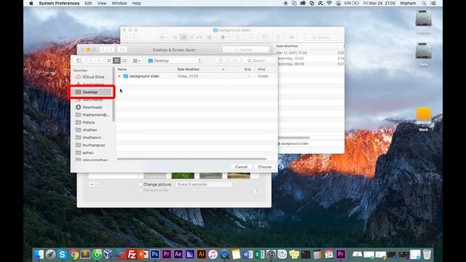Open item arrangement dropdown in file dialog
Image resolution: width=466 pixels, height=262 pixels.
136,60
